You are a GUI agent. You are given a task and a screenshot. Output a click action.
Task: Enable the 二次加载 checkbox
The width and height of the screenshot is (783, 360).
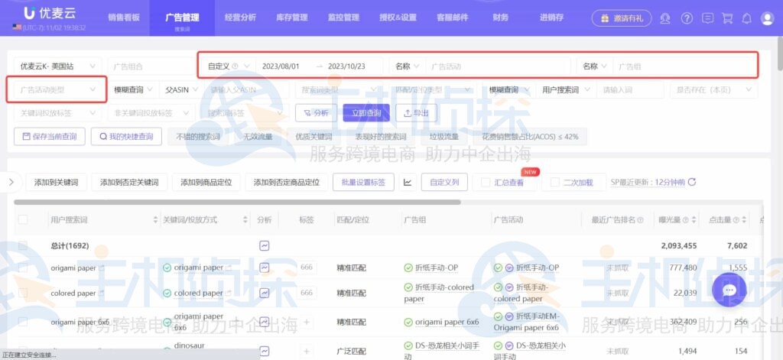click(555, 183)
